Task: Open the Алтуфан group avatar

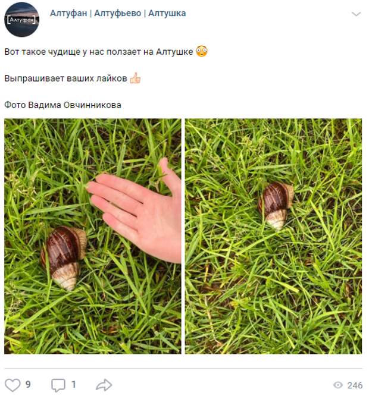Action: (x=22, y=20)
